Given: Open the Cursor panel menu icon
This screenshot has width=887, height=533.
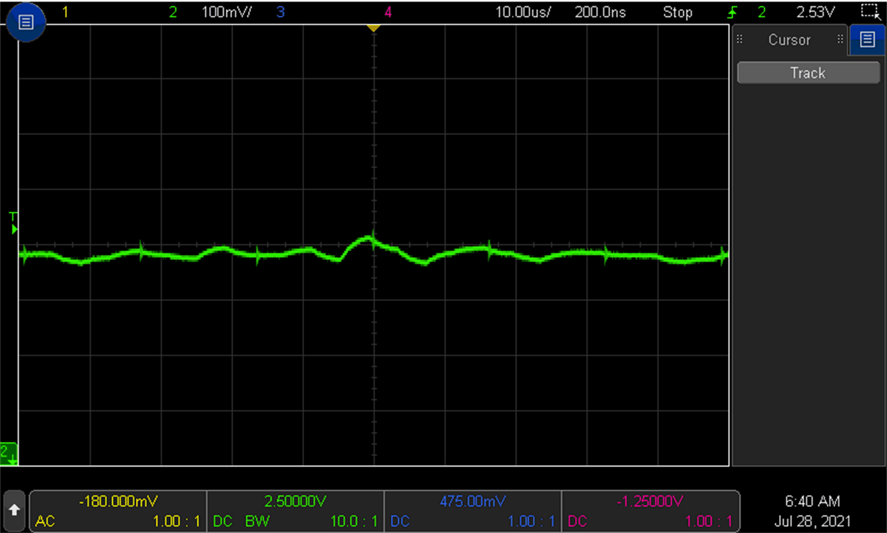Looking at the screenshot, I should coord(867,40).
